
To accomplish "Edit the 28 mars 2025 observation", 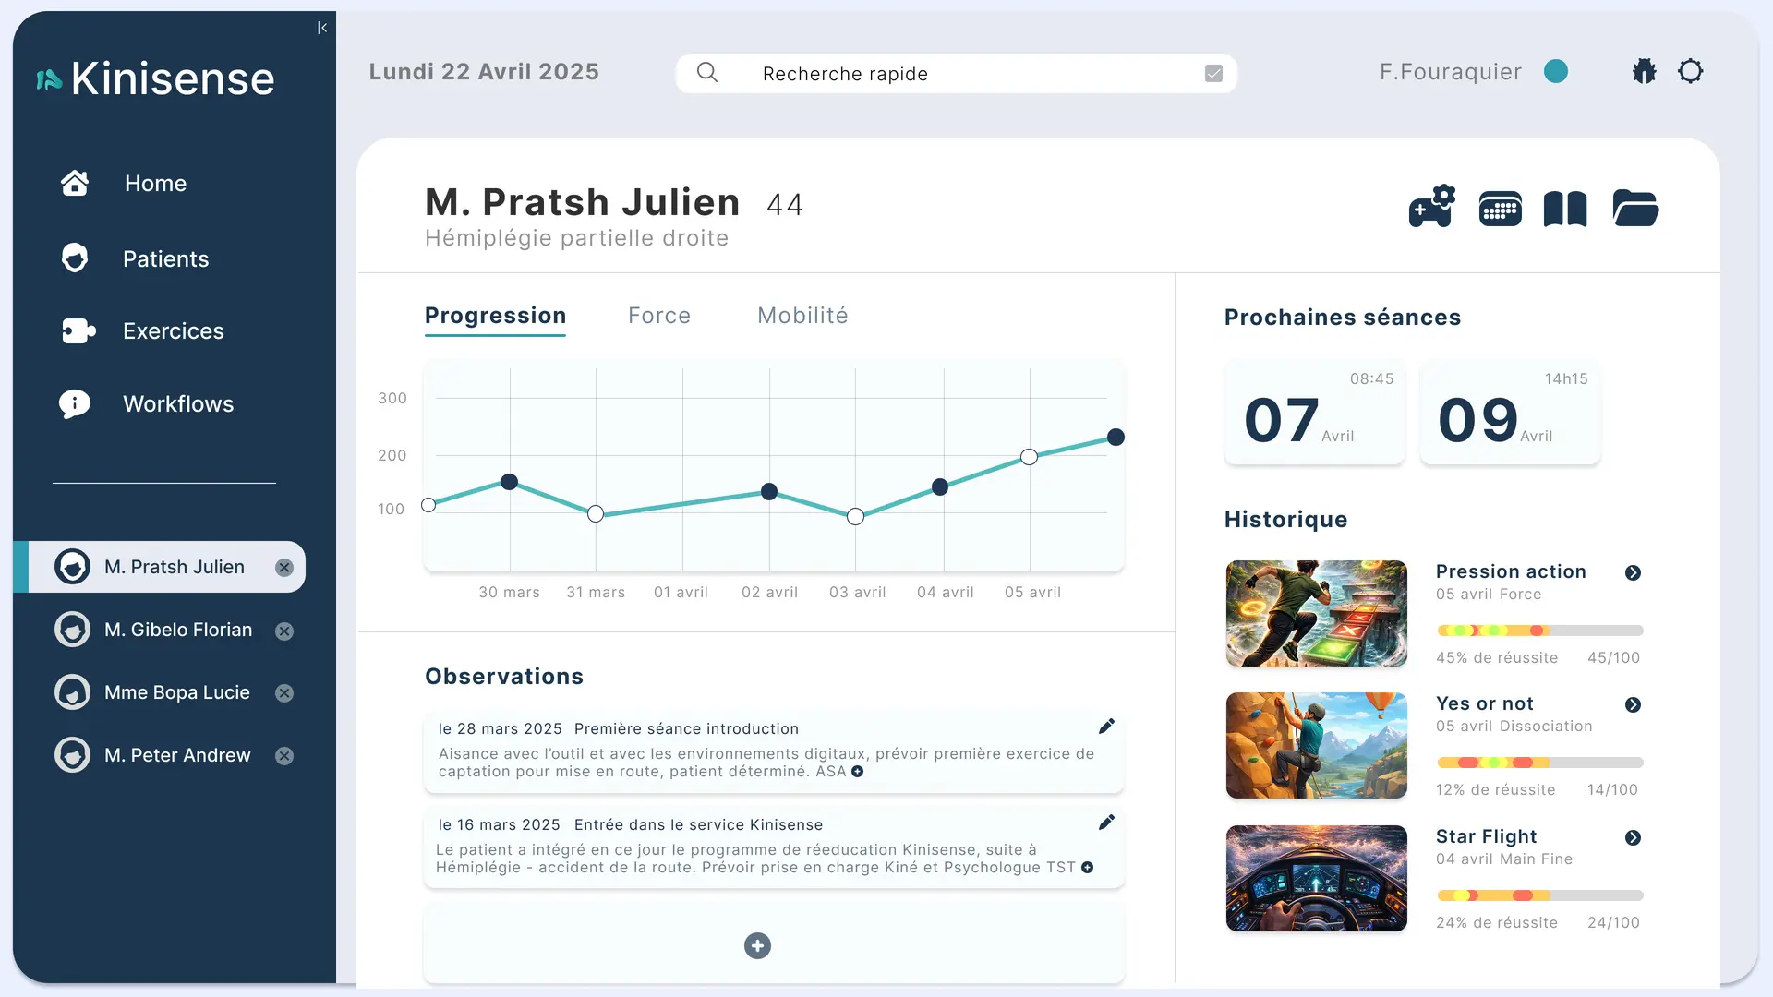I will (1106, 727).
